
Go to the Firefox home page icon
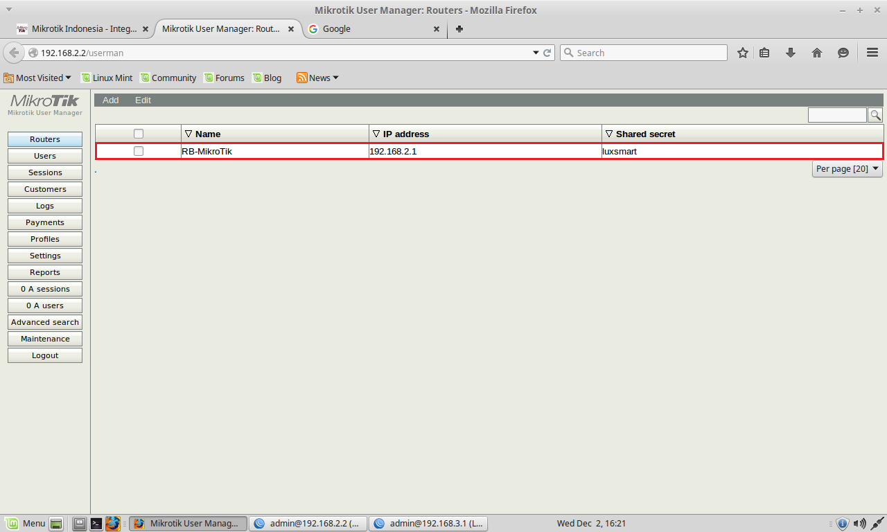[x=817, y=53]
